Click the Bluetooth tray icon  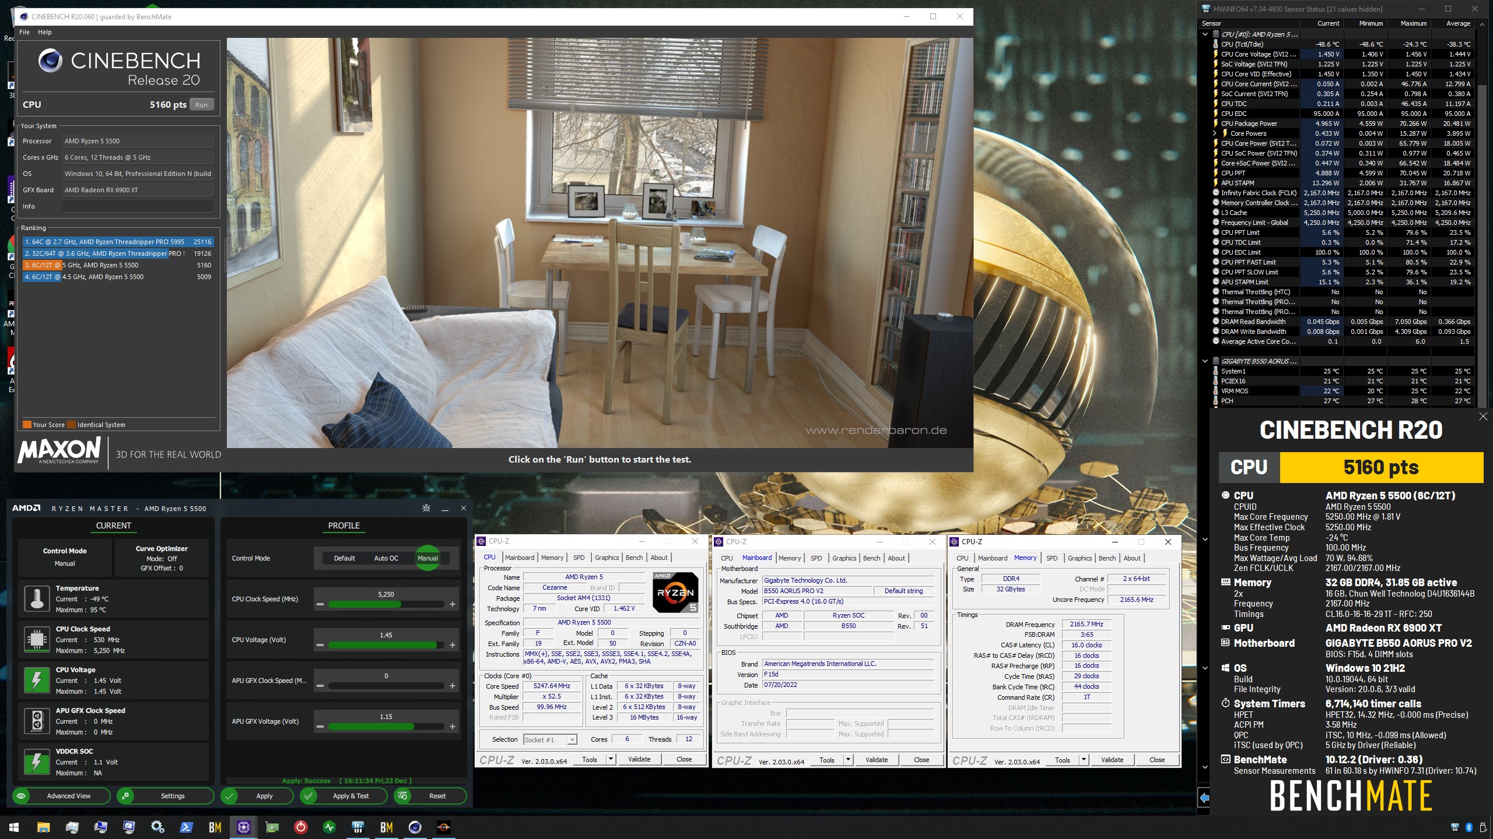pyautogui.click(x=1469, y=827)
